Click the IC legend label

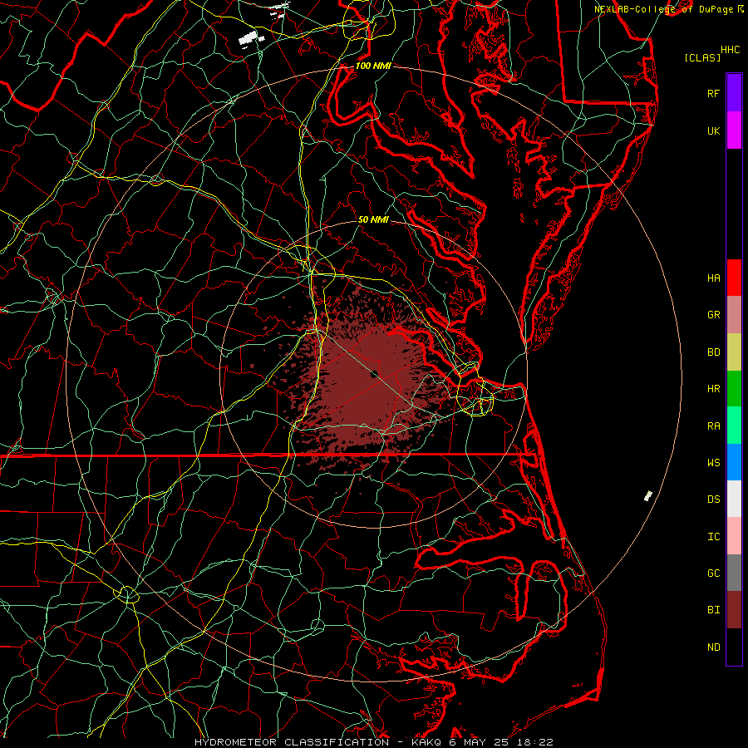click(714, 537)
